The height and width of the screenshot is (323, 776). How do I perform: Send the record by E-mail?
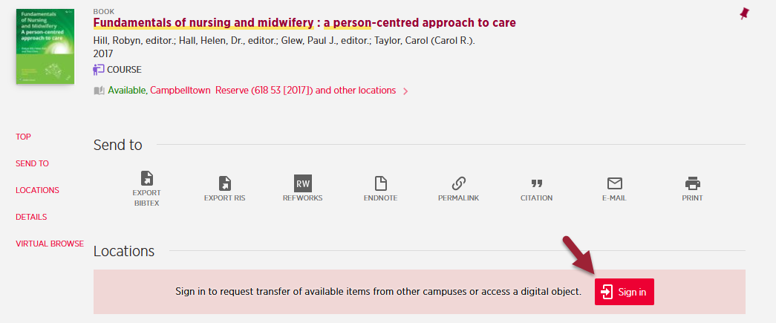point(614,183)
